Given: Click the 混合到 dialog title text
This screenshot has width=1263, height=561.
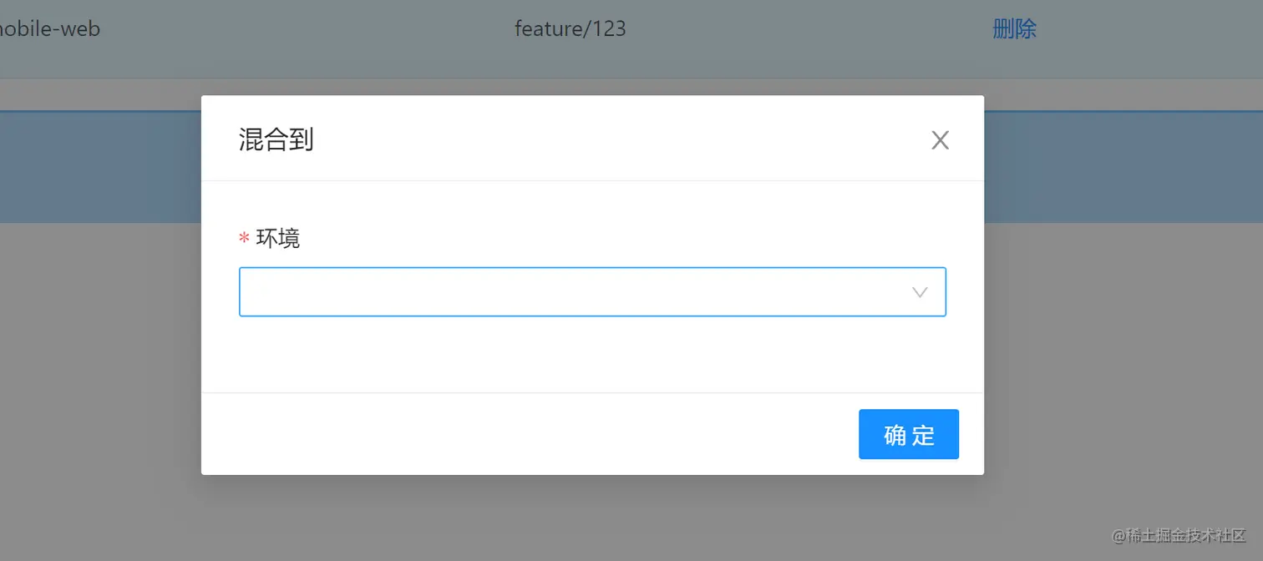Looking at the screenshot, I should tap(276, 139).
